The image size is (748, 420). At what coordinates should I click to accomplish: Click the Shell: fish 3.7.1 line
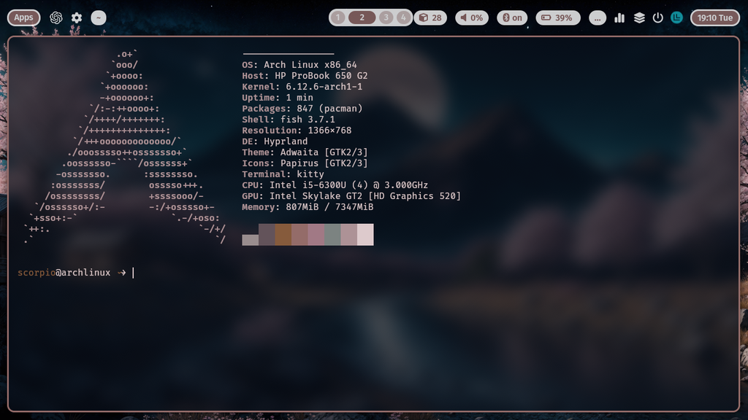point(288,120)
